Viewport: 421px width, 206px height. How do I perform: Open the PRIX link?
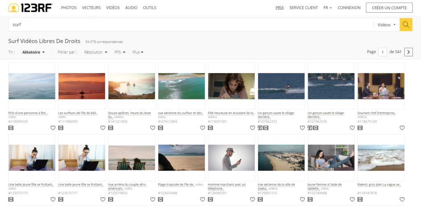280,8
